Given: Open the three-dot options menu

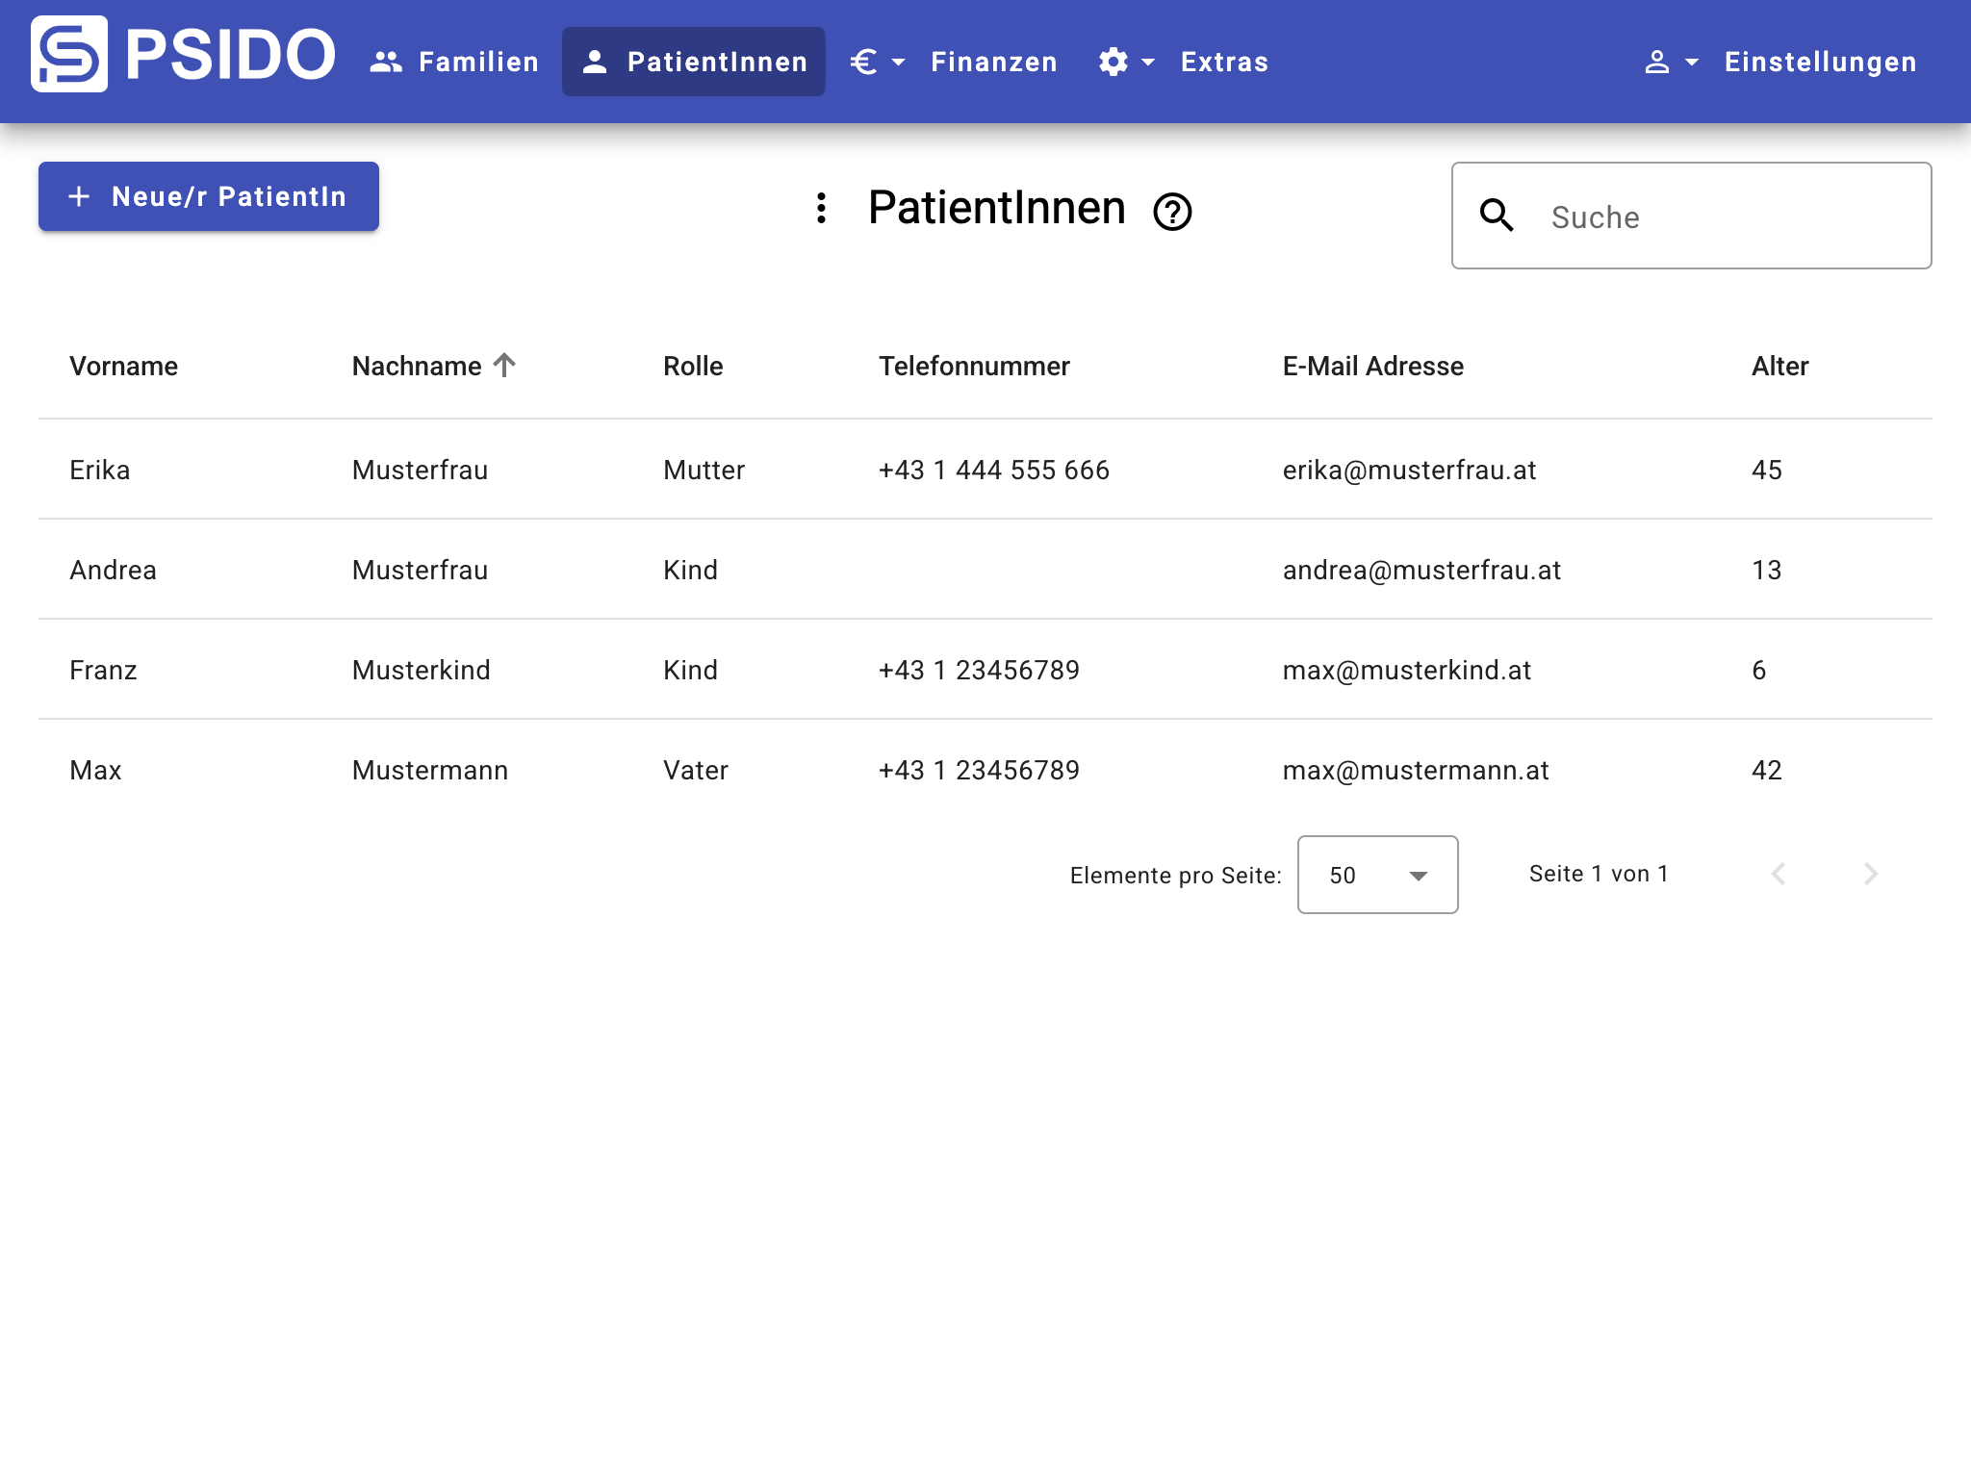Looking at the screenshot, I should coord(821,208).
